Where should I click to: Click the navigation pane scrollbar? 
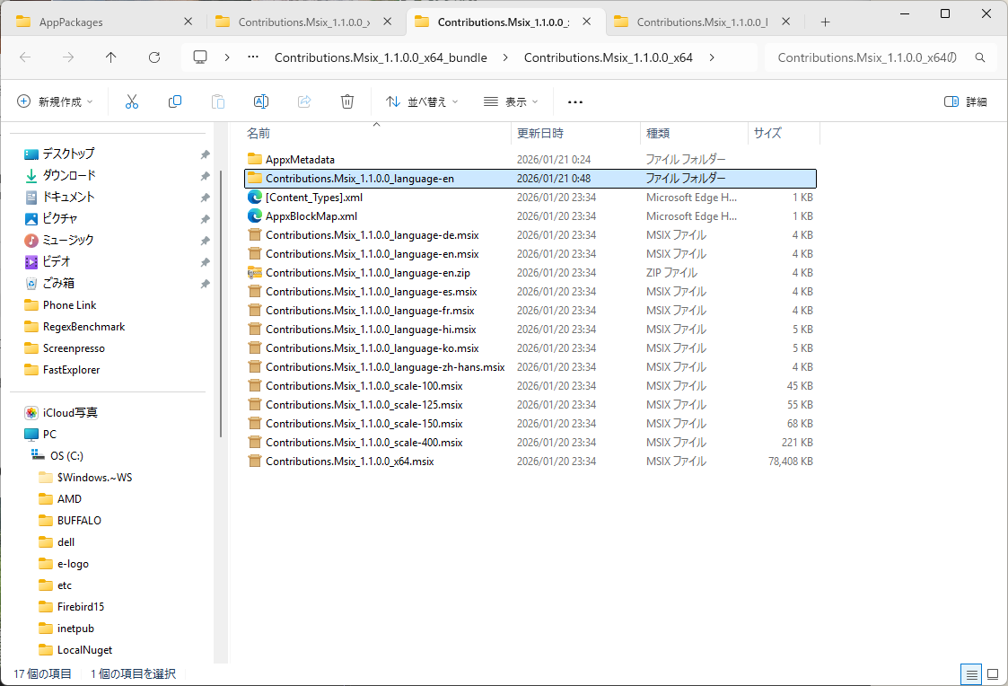221,303
